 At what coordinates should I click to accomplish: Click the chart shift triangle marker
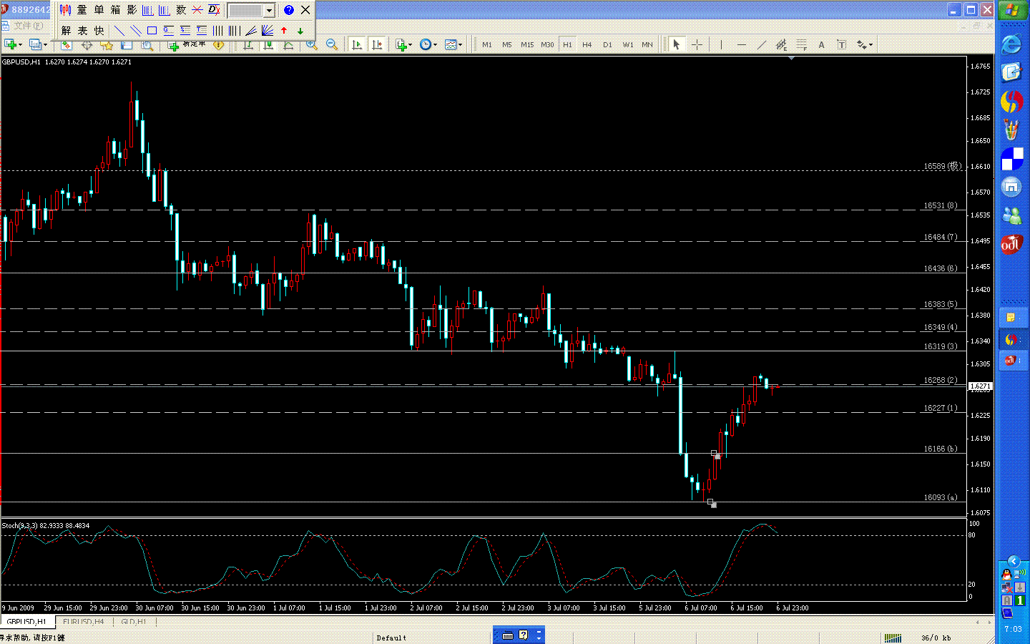tap(791, 59)
